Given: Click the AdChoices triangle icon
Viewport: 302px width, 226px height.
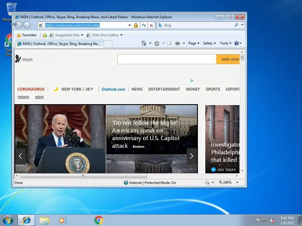Looking at the screenshot, I should pyautogui.click(x=192, y=81).
